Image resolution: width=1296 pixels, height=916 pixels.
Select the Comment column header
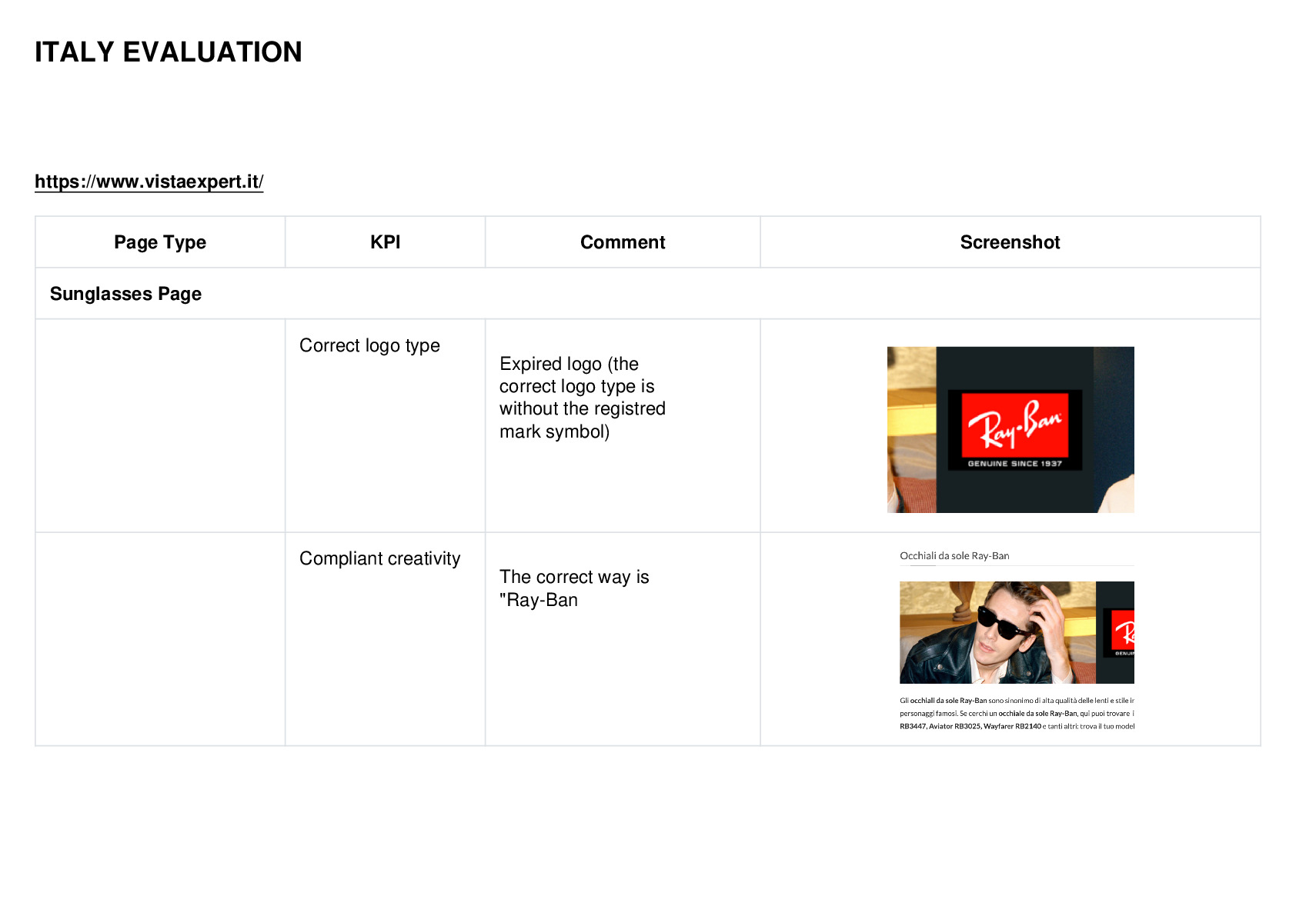(x=623, y=242)
